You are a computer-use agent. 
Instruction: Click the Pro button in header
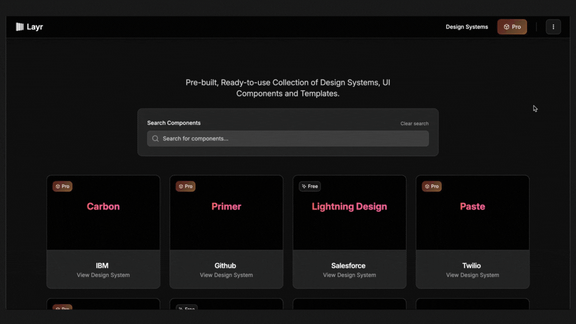511,27
